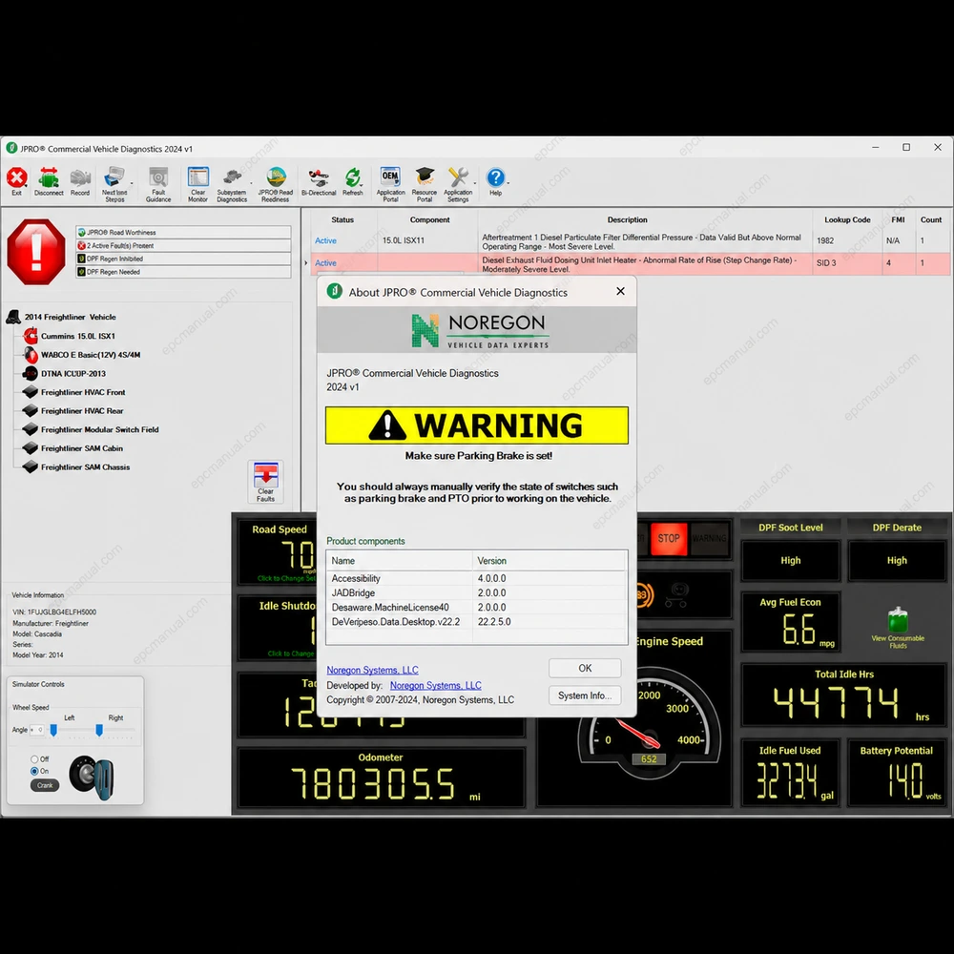Close the About JPRO dialog
This screenshot has height=954, width=954.
pos(621,291)
